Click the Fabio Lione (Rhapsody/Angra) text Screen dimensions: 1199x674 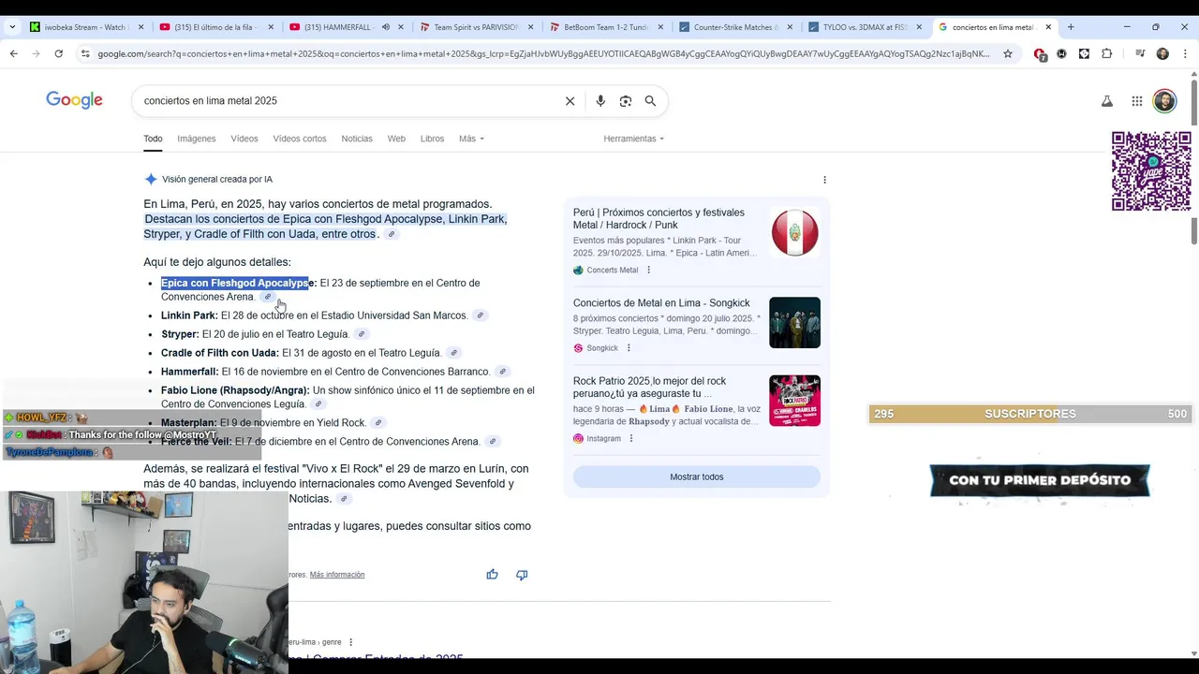235,390
